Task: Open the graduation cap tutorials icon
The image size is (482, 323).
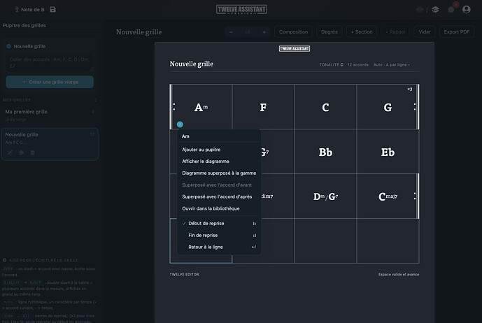Action: [x=435, y=10]
